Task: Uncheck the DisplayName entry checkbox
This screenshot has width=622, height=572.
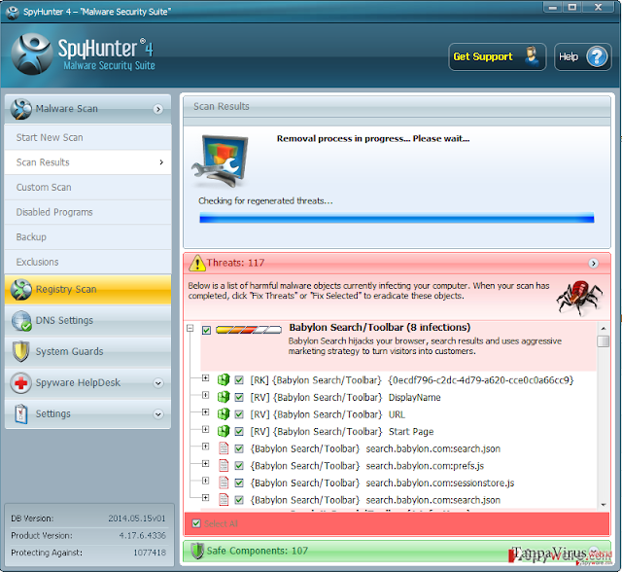Action: point(239,397)
